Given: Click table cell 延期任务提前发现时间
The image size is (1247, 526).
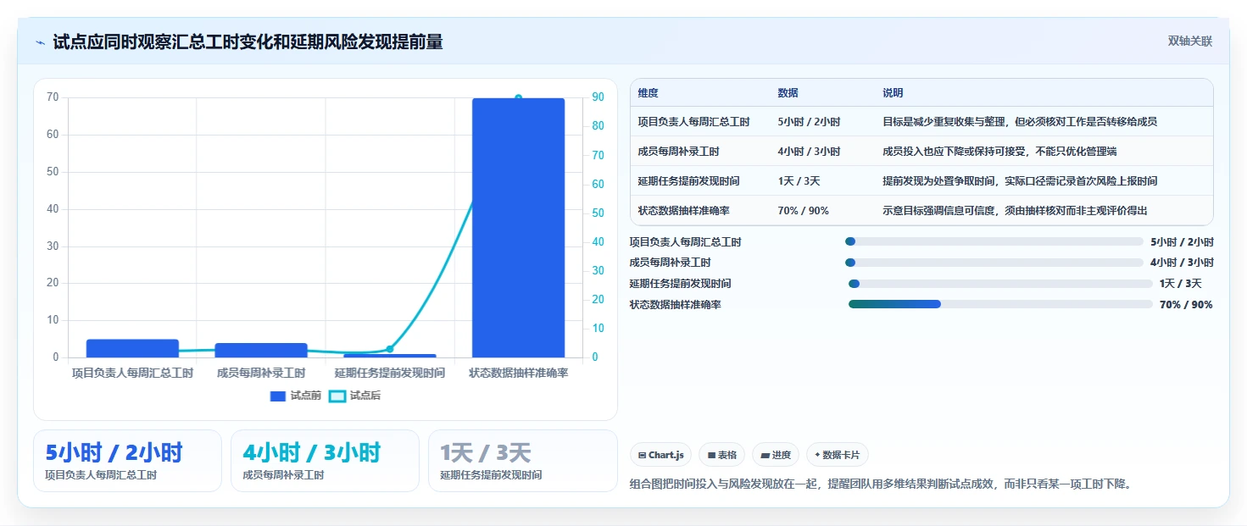Looking at the screenshot, I should point(688,181).
